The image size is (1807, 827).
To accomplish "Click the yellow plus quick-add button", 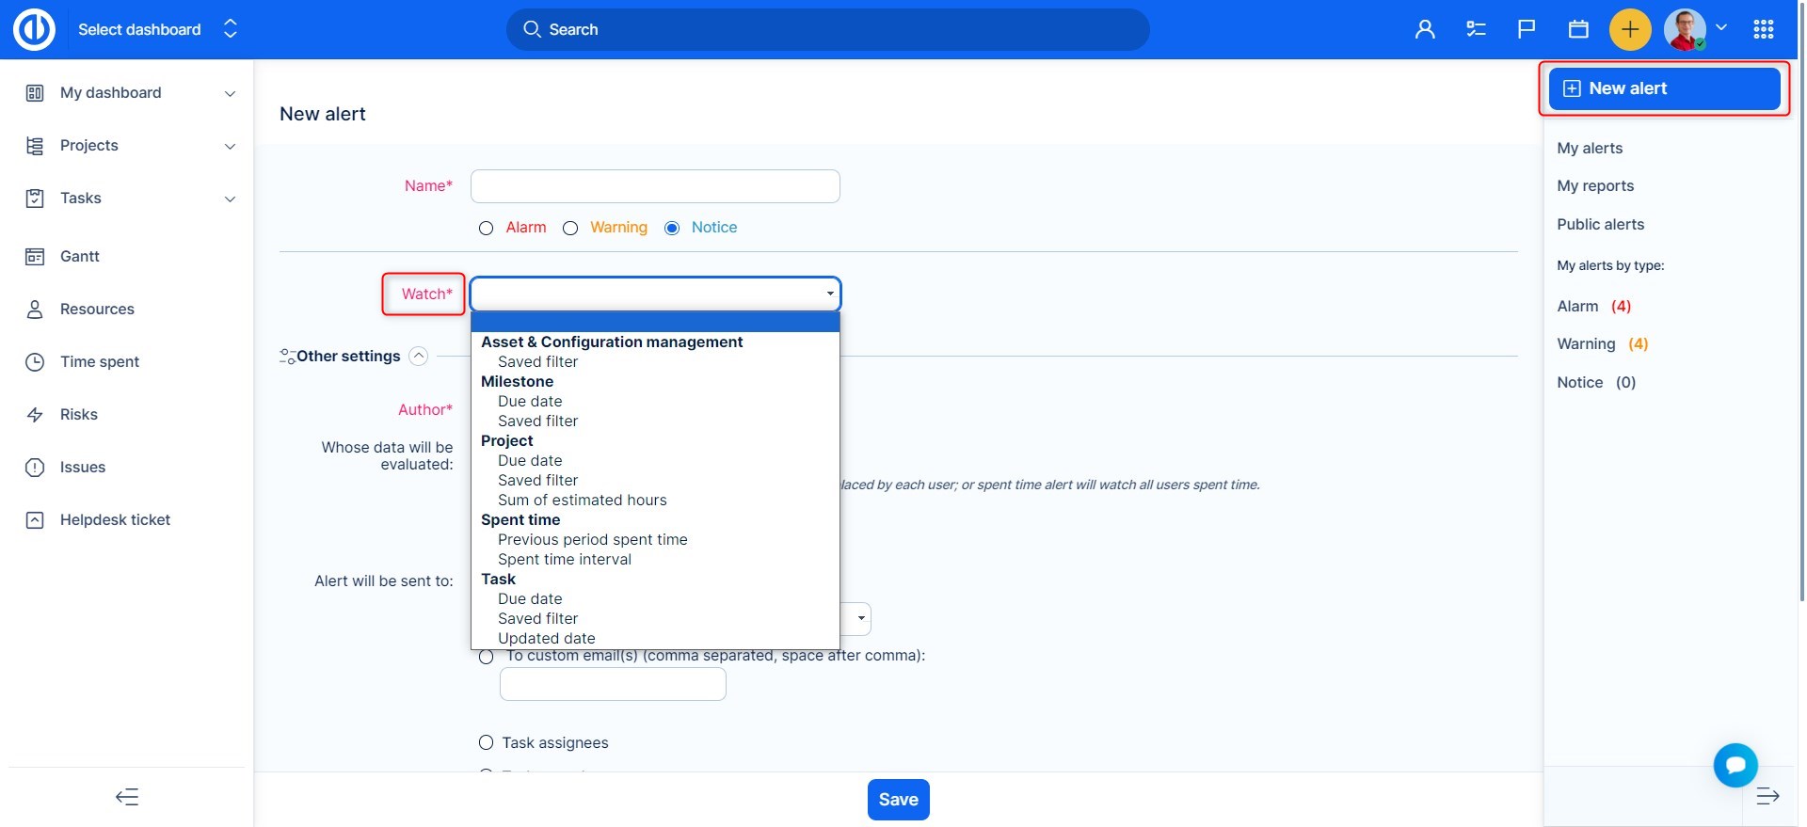I will [x=1630, y=29].
